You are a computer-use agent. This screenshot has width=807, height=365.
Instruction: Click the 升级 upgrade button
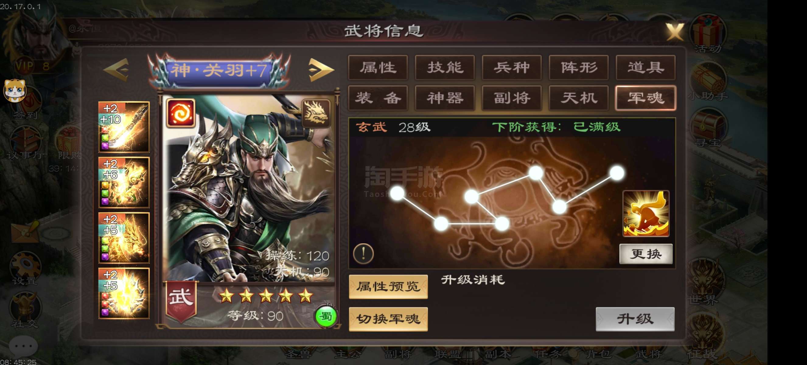click(x=635, y=319)
